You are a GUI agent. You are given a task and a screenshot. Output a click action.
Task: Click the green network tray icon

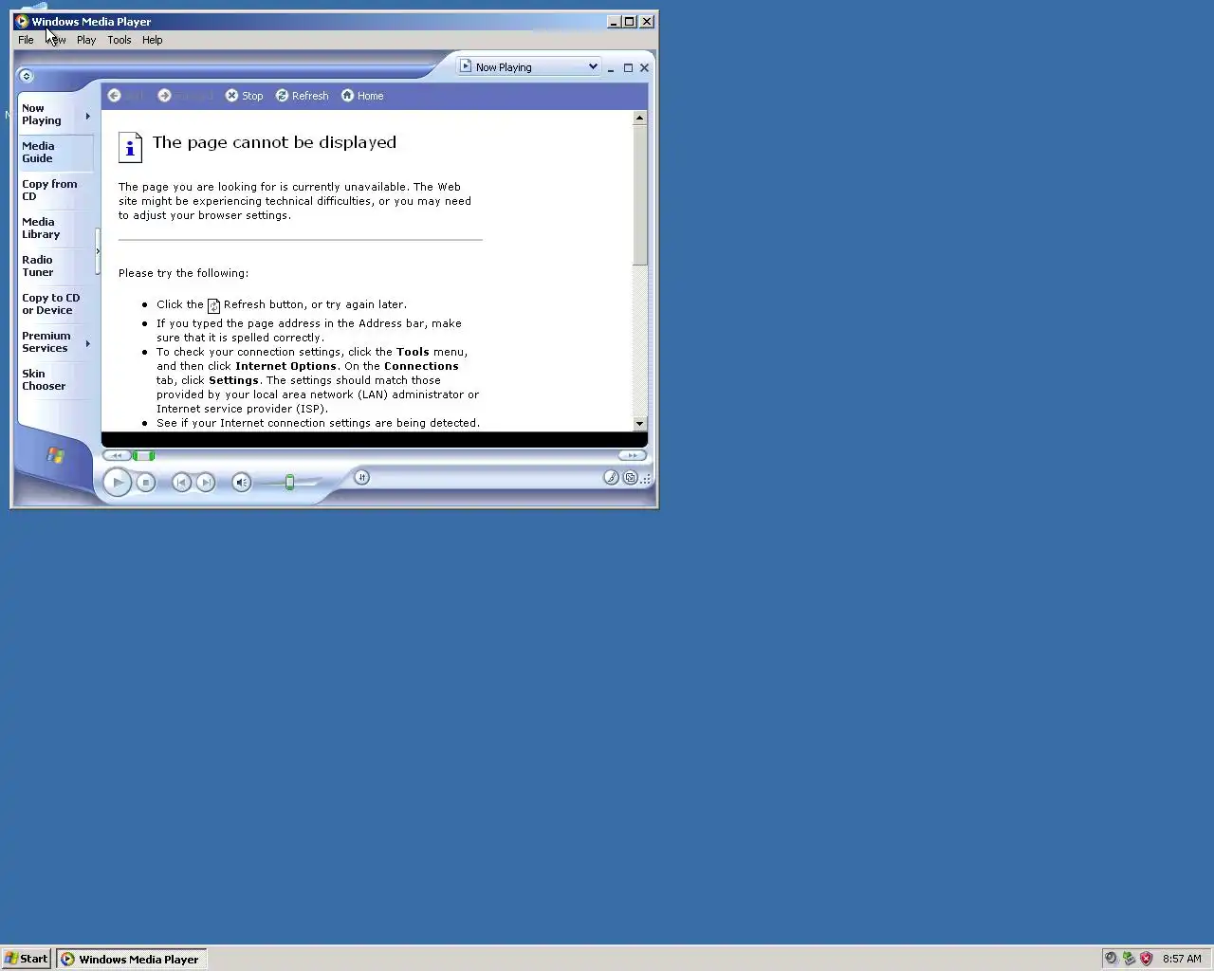tap(1129, 959)
